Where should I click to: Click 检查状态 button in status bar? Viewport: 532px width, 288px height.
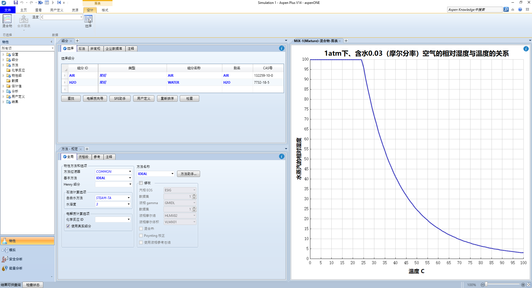(x=33, y=285)
